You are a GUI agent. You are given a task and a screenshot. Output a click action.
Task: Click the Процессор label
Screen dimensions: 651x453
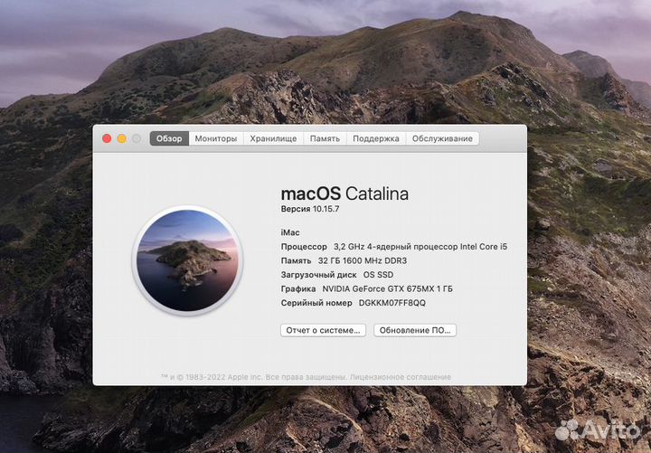pos(304,247)
